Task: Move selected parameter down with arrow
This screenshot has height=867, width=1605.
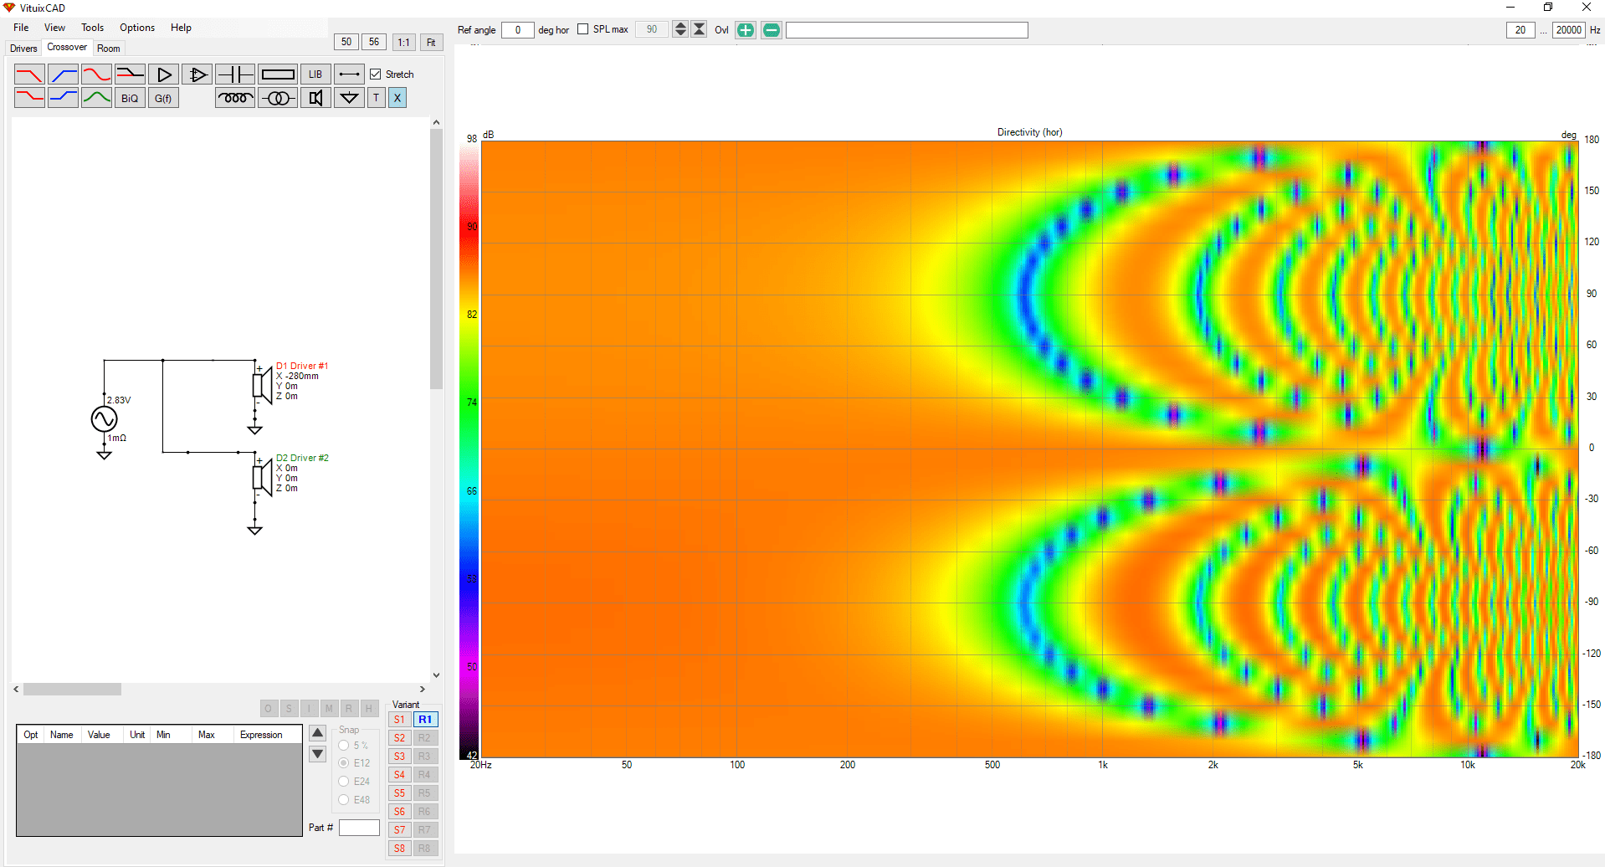Action: tap(318, 754)
